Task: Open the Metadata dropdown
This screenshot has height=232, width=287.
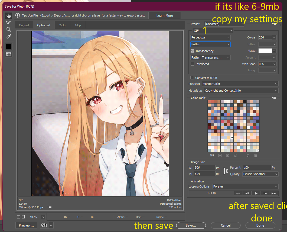Action: (241, 91)
